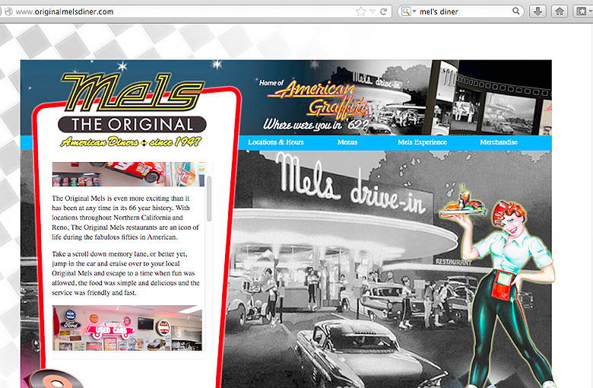The width and height of the screenshot is (593, 388).
Task: Select the Menus navigation item
Action: 347,142
